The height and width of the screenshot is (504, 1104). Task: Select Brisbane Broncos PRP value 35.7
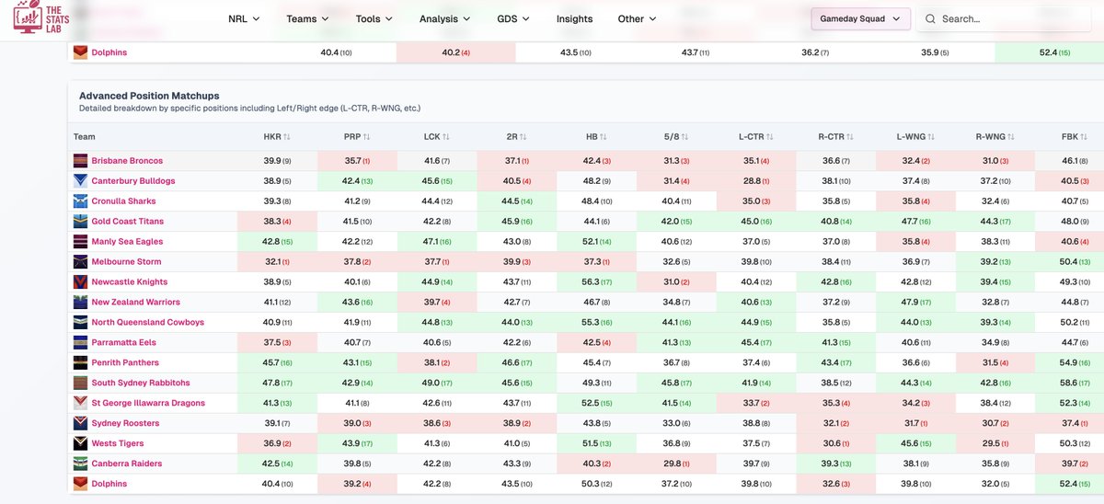356,161
